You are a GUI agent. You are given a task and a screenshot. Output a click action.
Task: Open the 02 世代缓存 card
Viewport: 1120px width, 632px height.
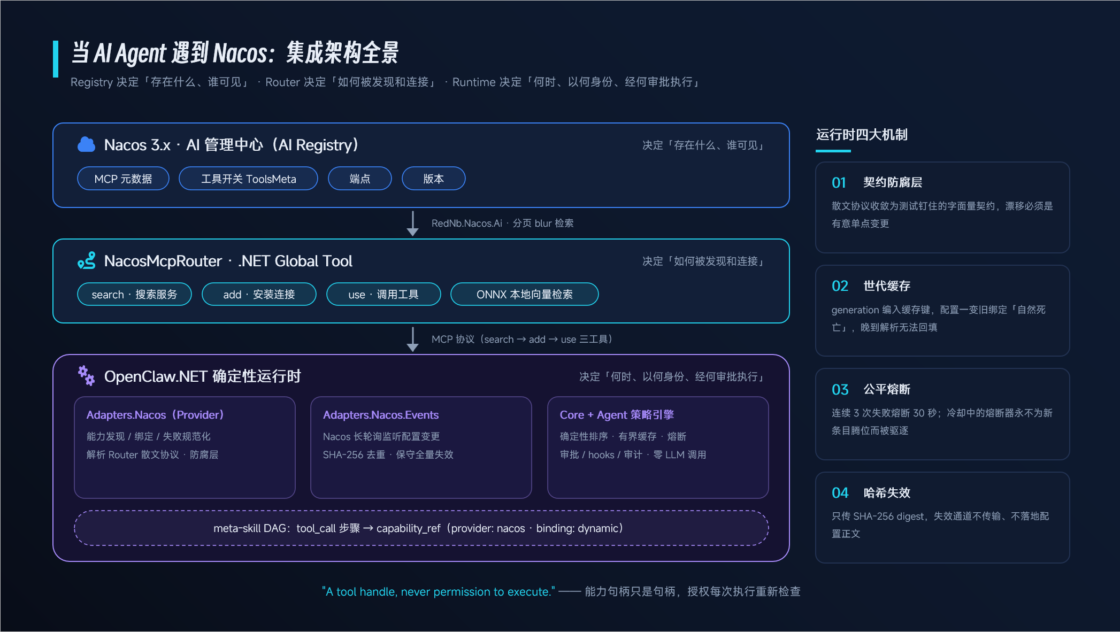coord(942,311)
